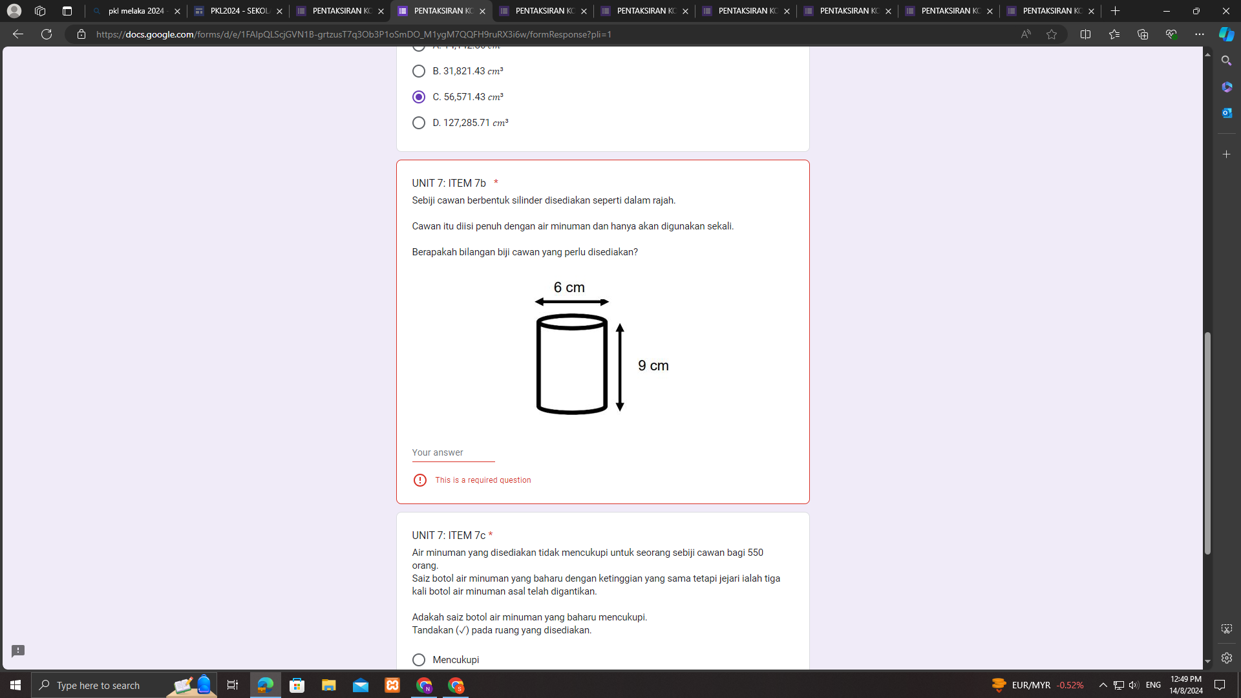Add page to favorites star icon

coord(1052,34)
